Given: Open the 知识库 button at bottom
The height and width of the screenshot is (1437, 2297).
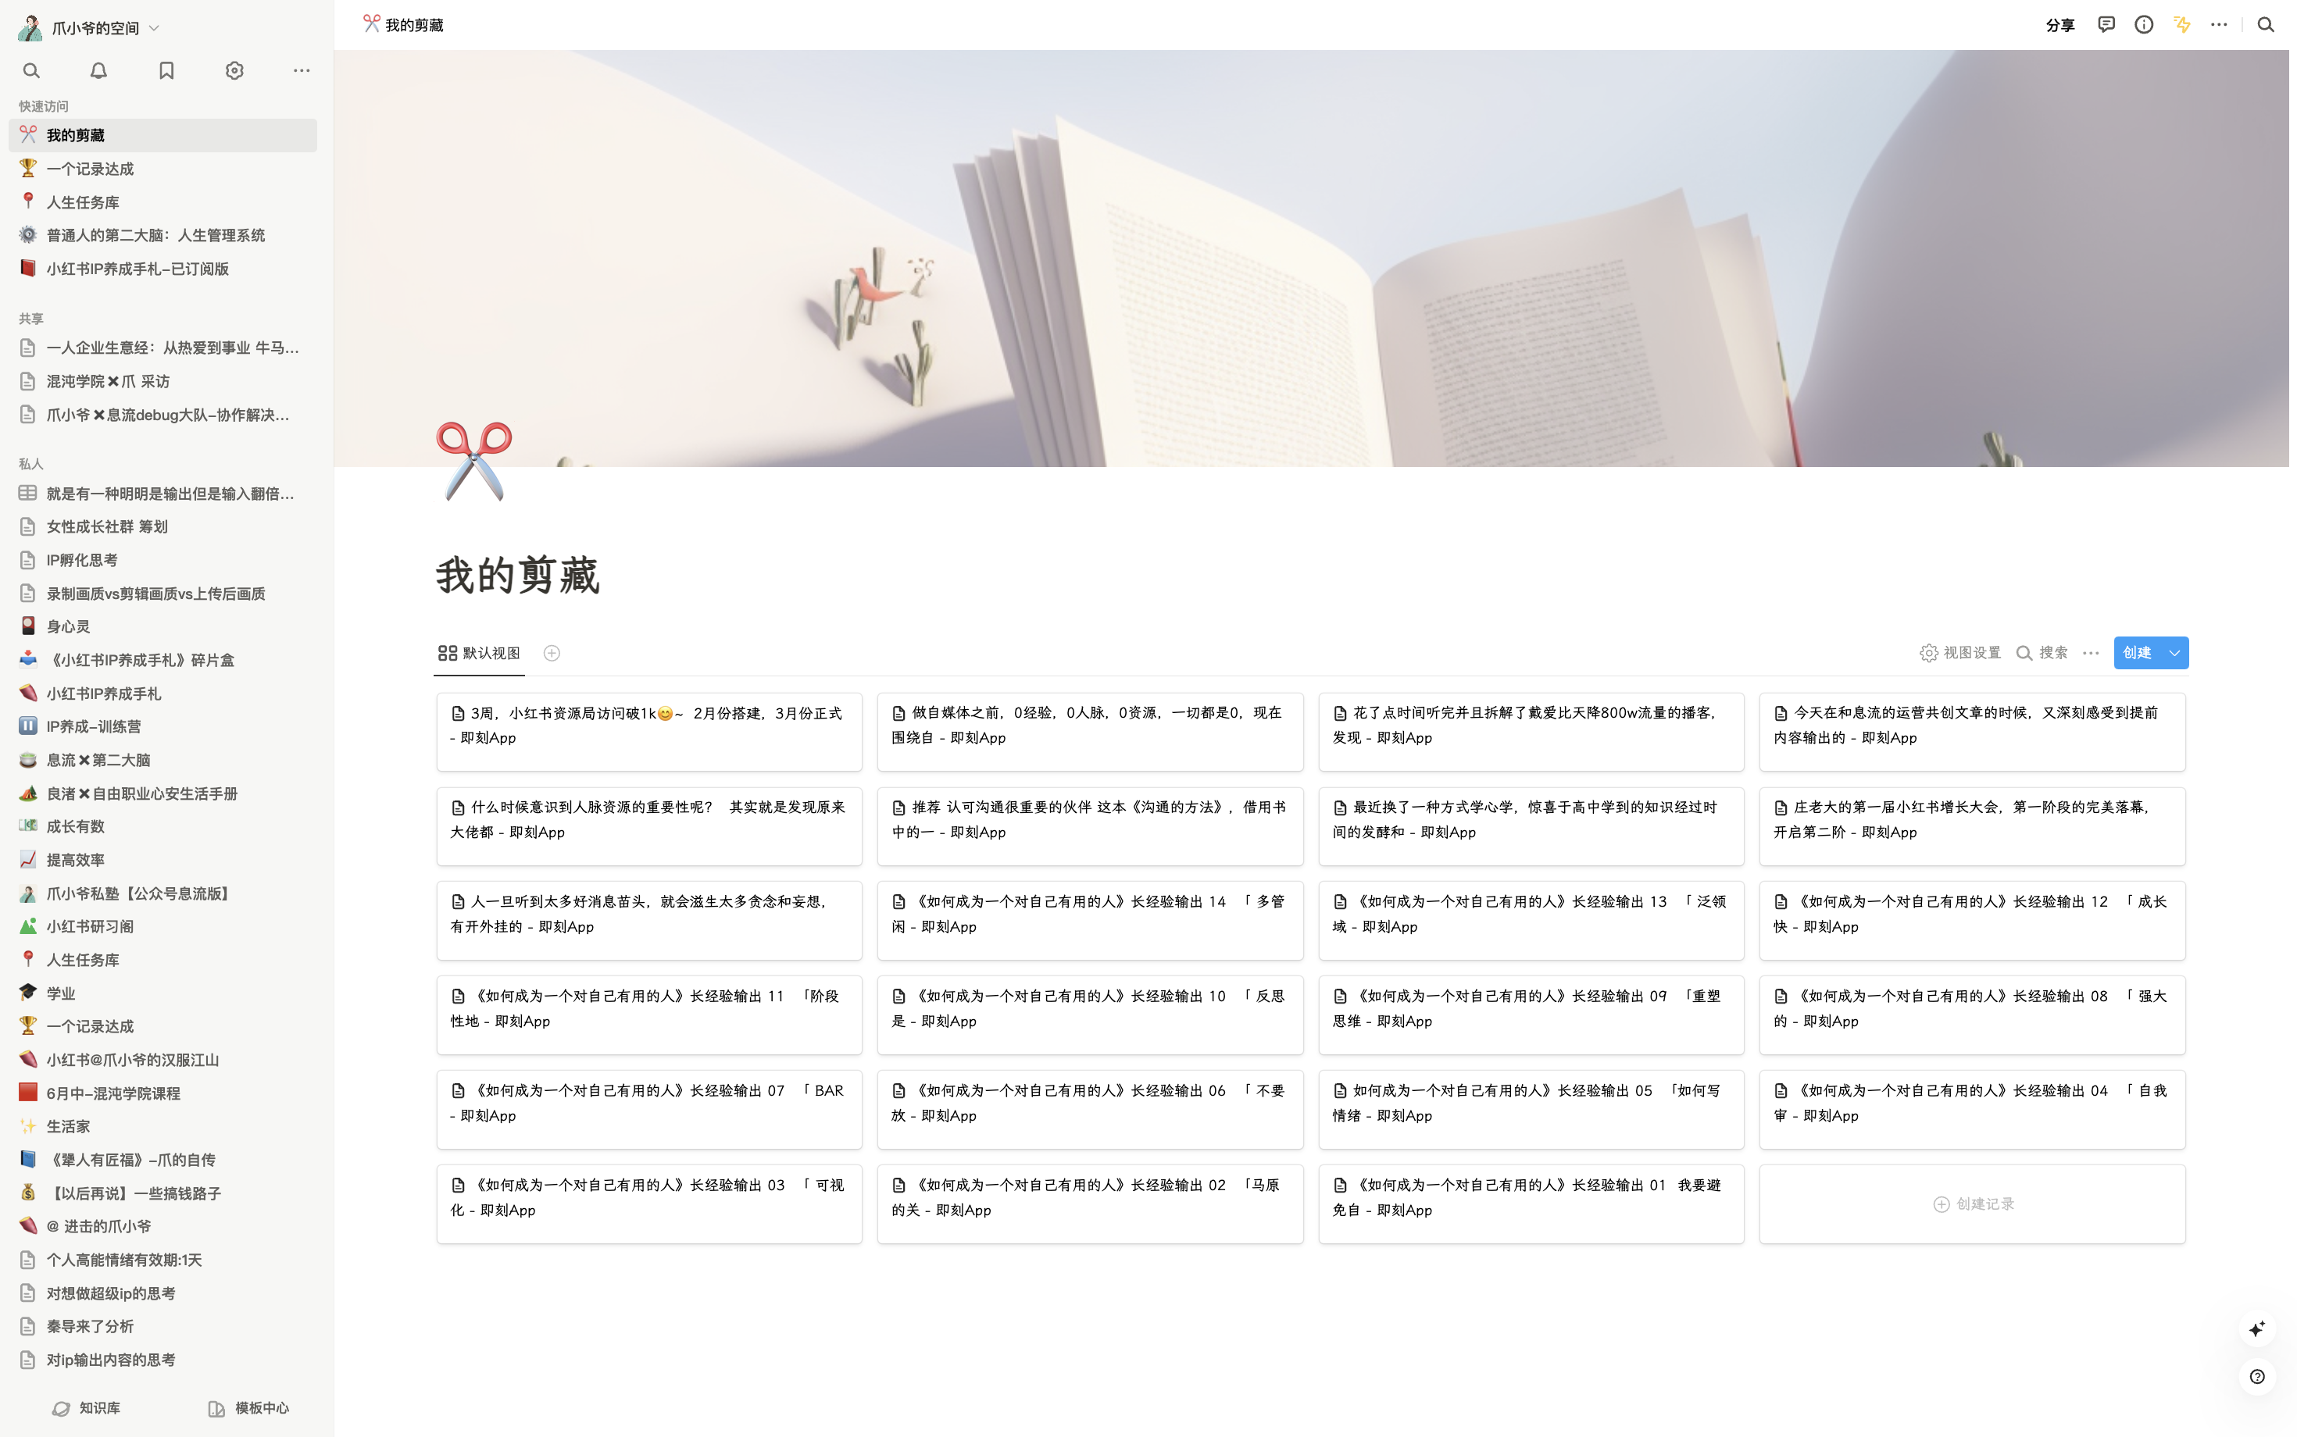Looking at the screenshot, I should click(87, 1407).
